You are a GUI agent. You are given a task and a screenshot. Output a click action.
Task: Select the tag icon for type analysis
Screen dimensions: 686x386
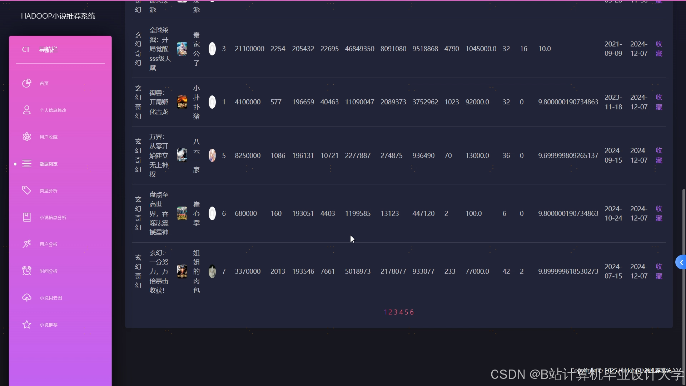27,190
